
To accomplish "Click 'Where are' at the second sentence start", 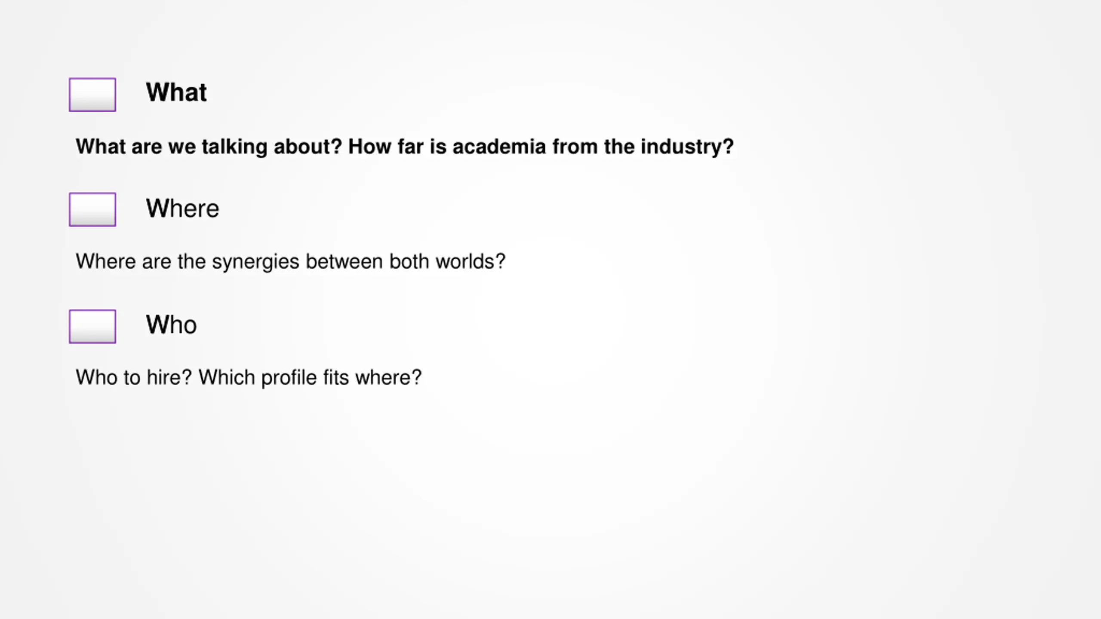I will pos(123,261).
